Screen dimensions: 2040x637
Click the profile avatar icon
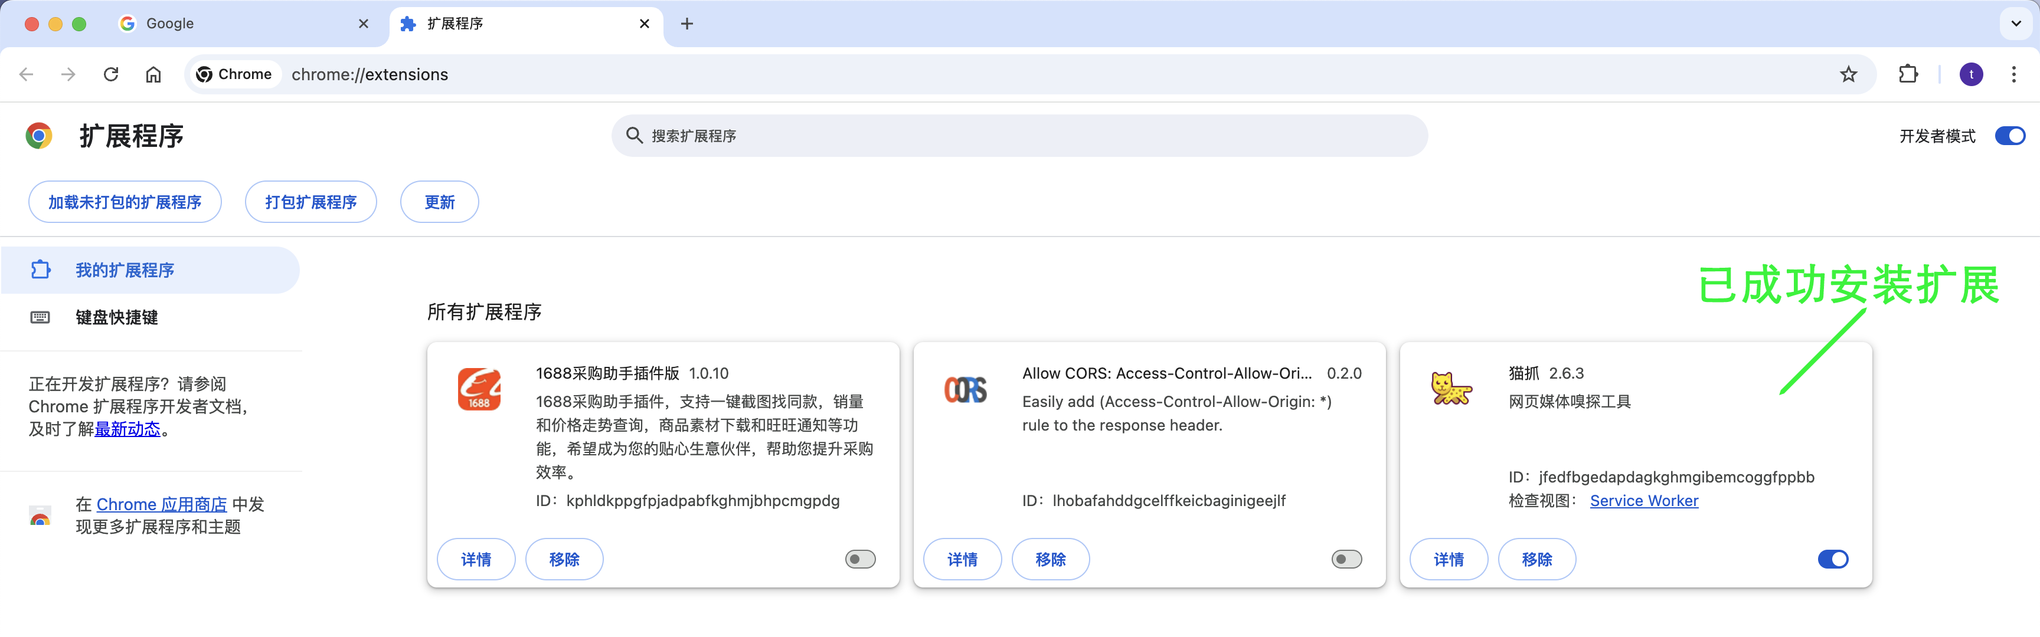(1970, 74)
